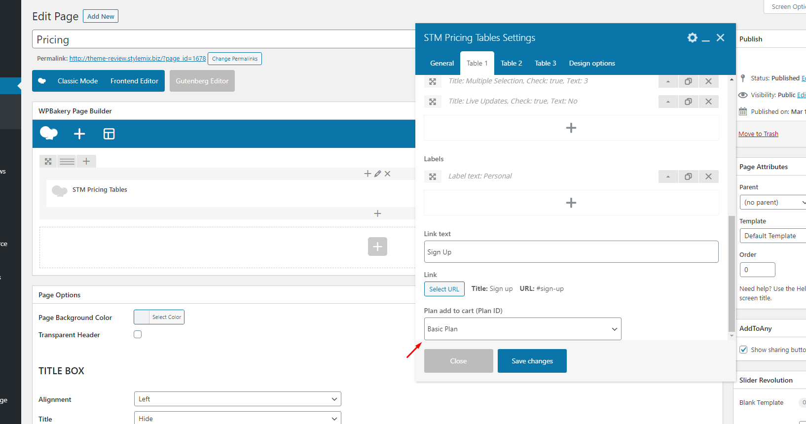Uncheck the Show sharing buttons checkbox
The image size is (806, 424).
pyautogui.click(x=743, y=350)
